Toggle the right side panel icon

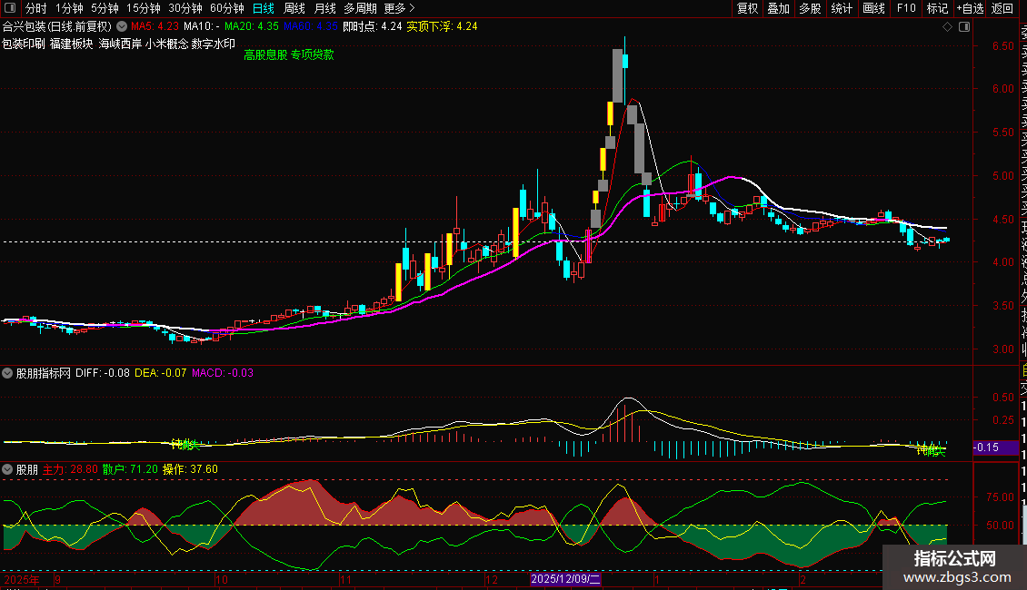pyautogui.click(x=962, y=27)
